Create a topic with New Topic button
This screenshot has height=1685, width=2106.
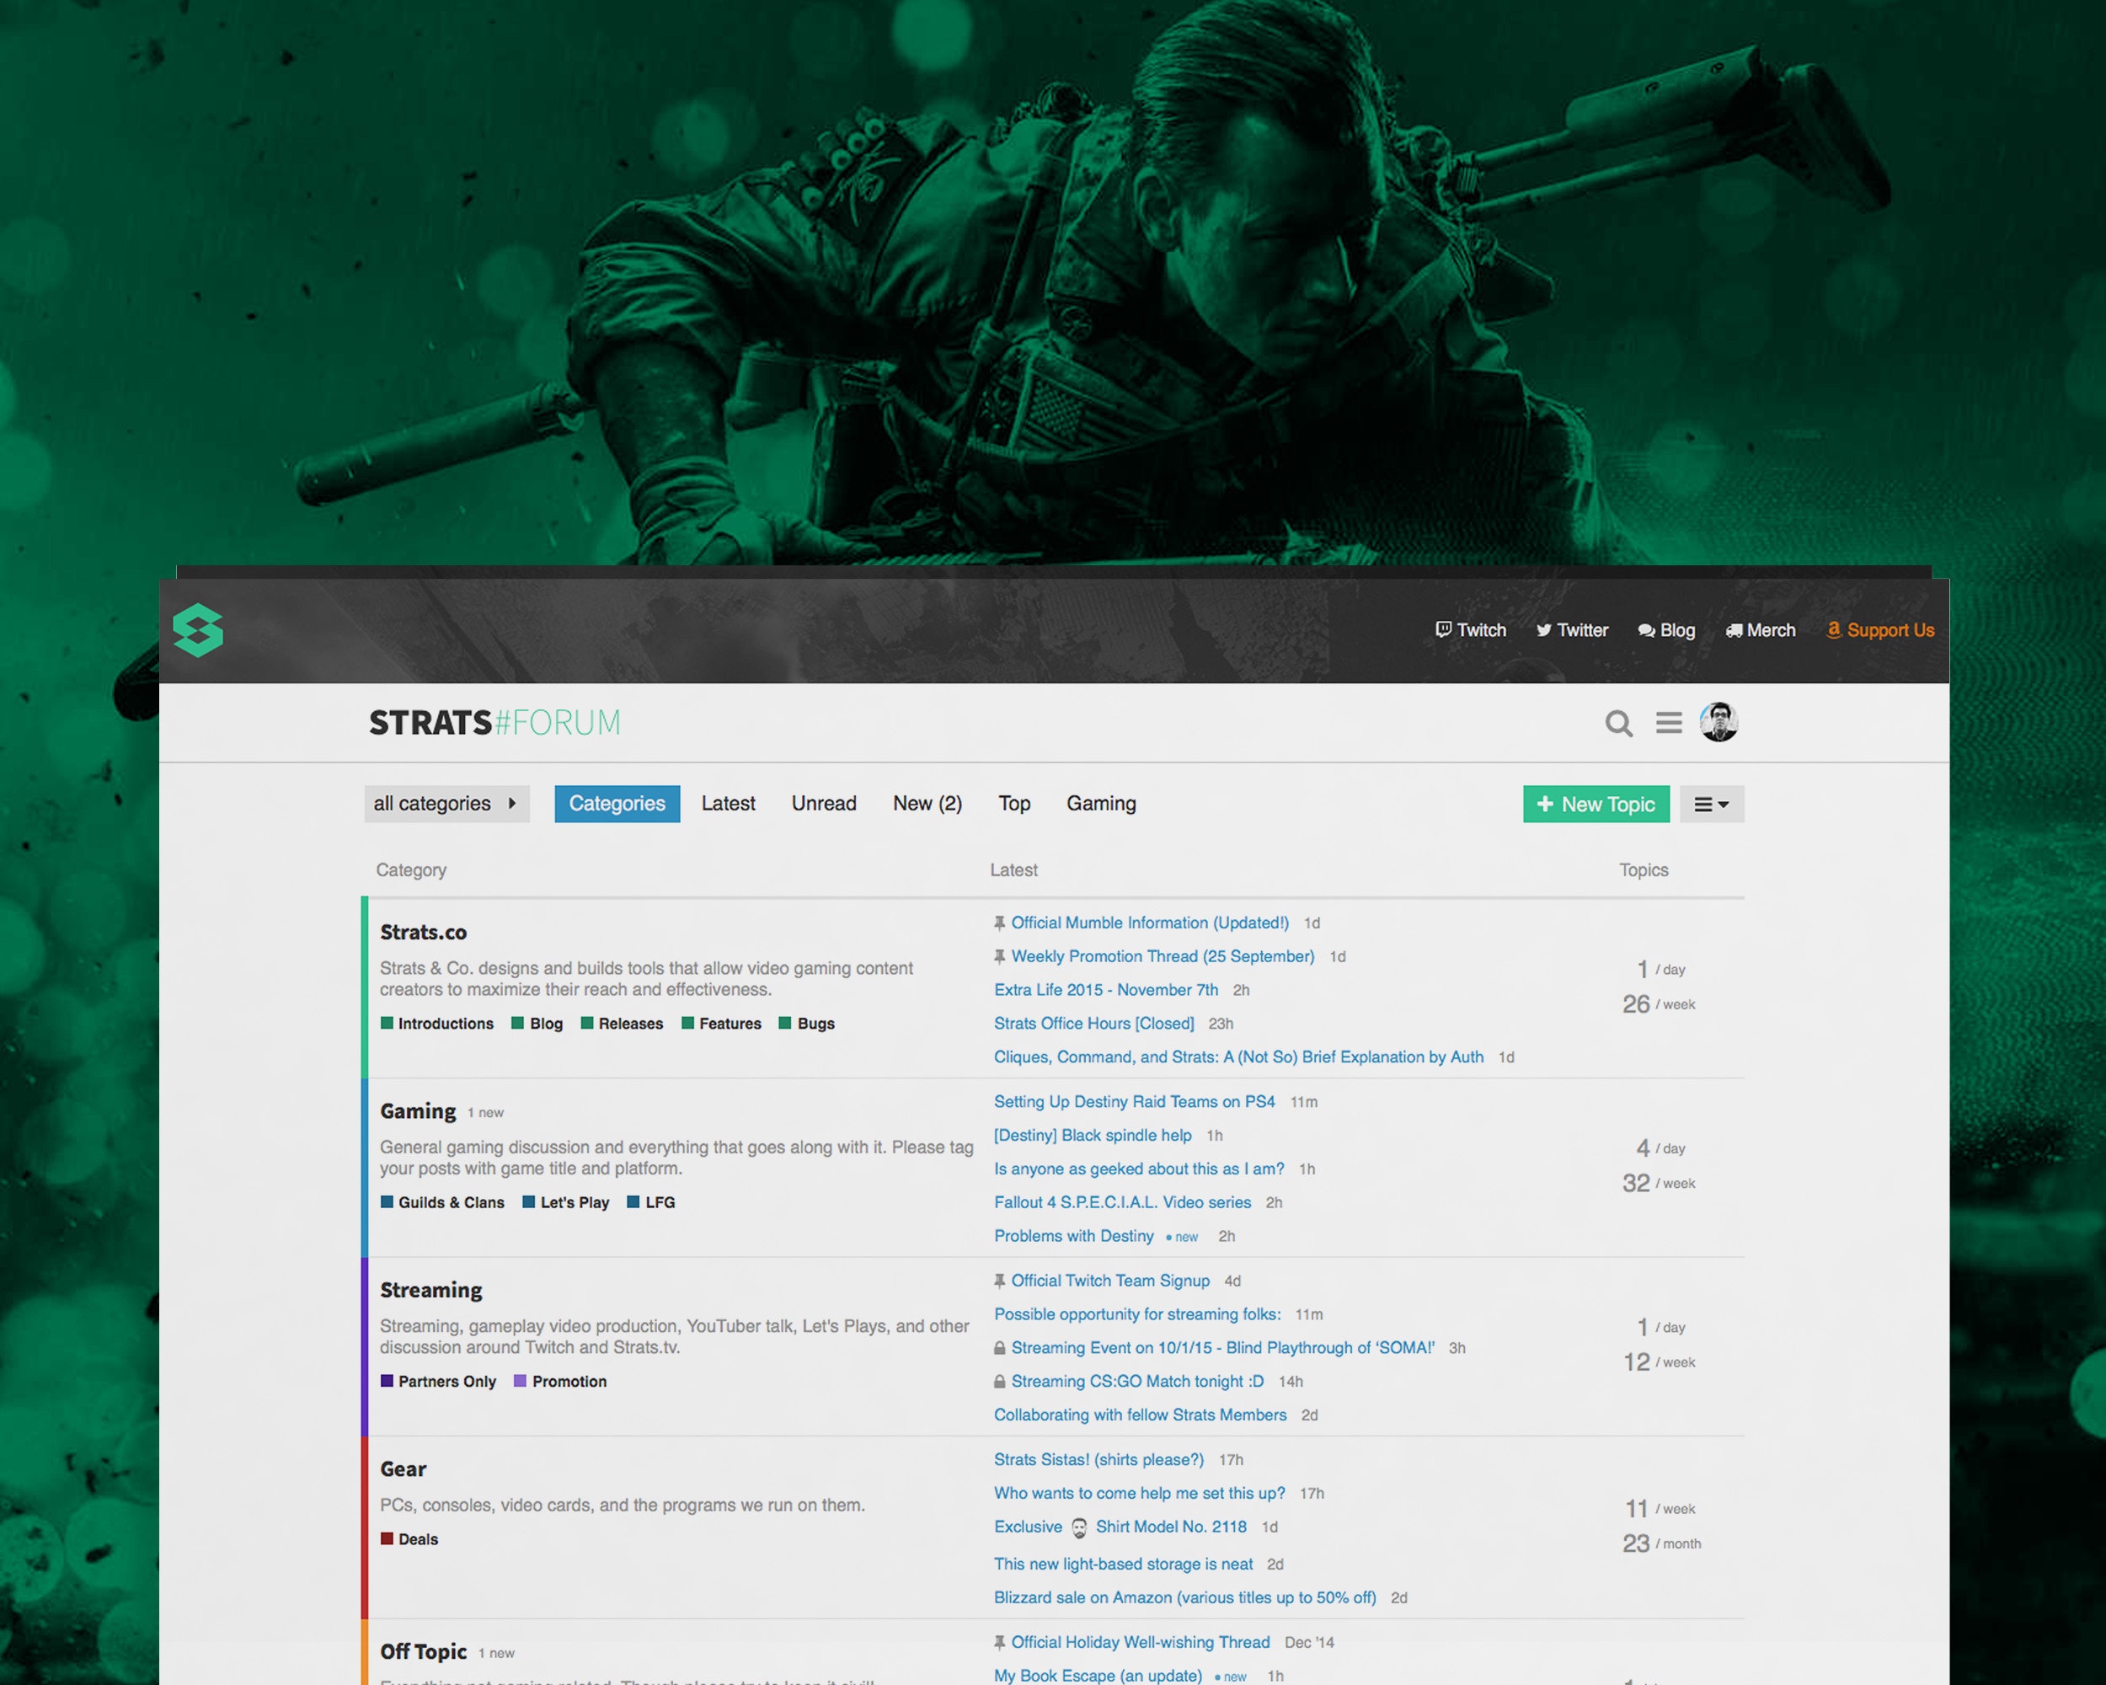[x=1596, y=805]
